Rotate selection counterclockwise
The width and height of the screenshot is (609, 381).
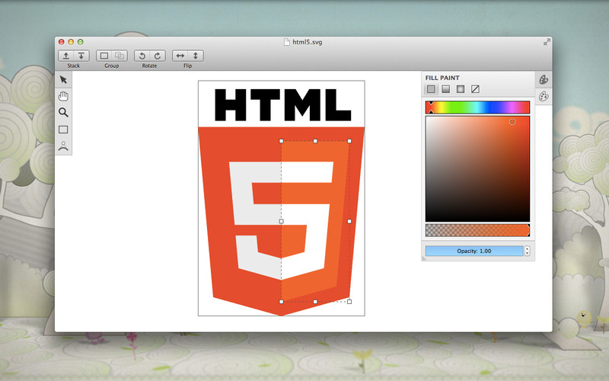(x=142, y=56)
